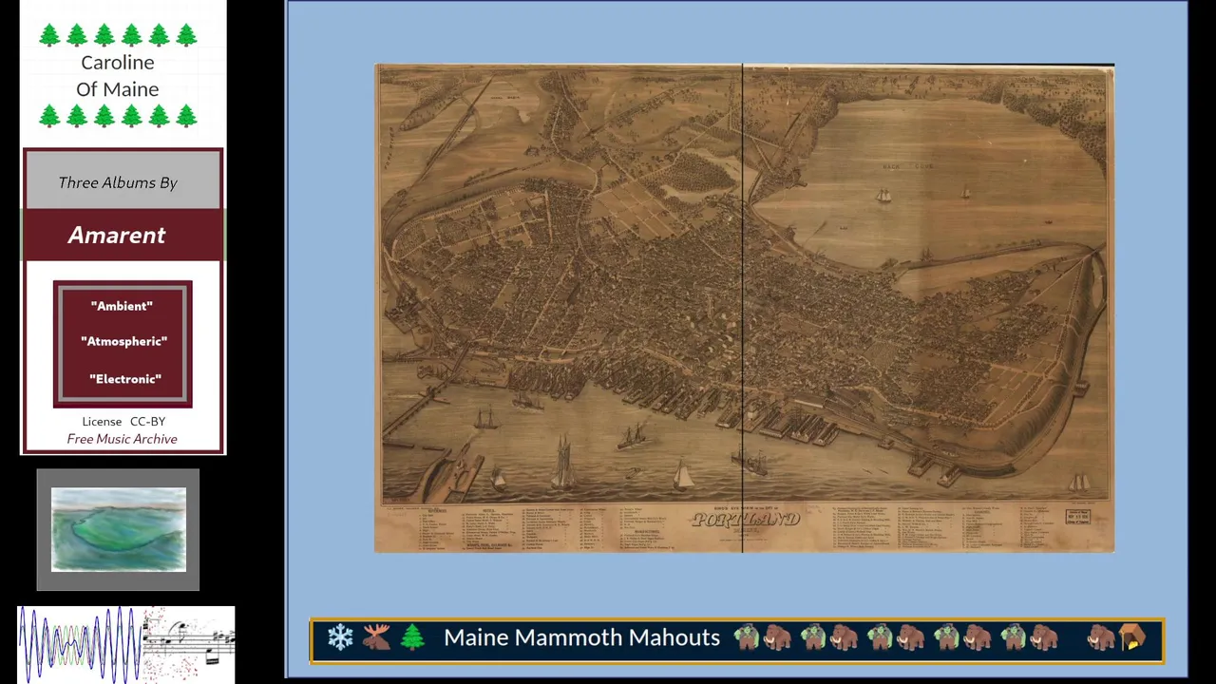
Task: Click the "Electronic" album title
Action: (x=125, y=379)
